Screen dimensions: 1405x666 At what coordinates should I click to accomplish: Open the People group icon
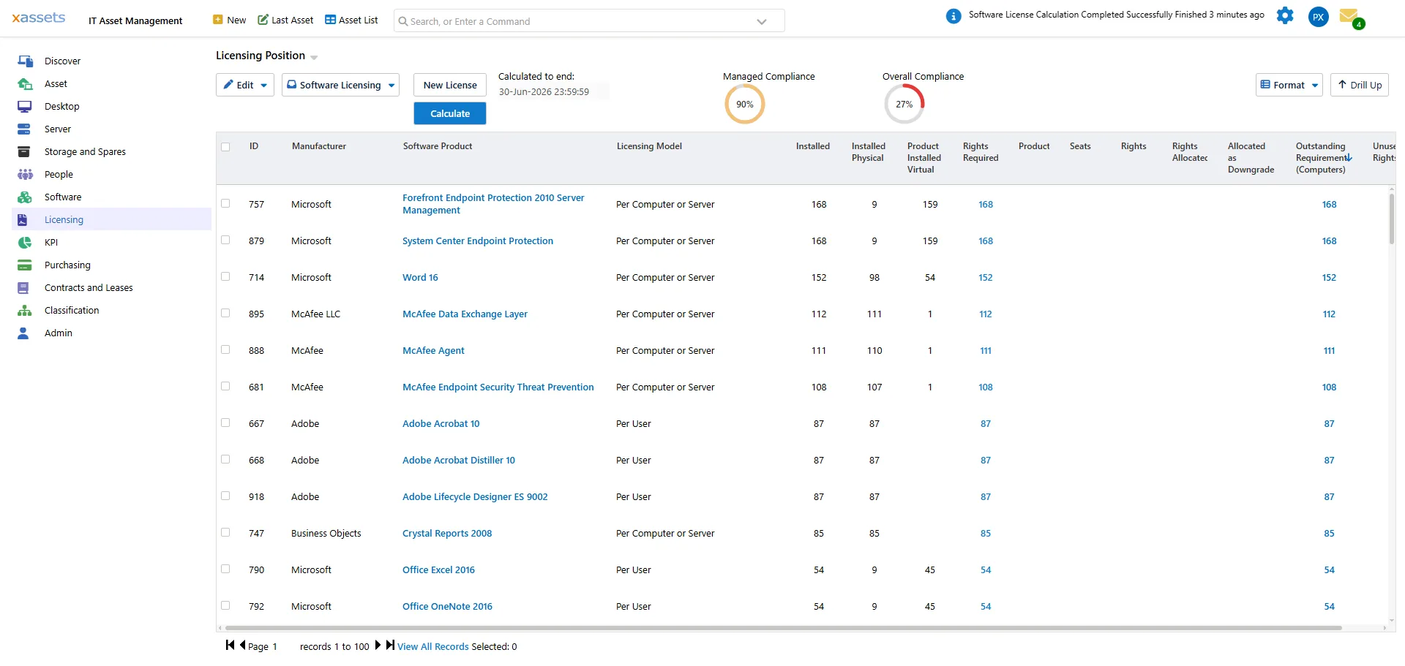(25, 175)
